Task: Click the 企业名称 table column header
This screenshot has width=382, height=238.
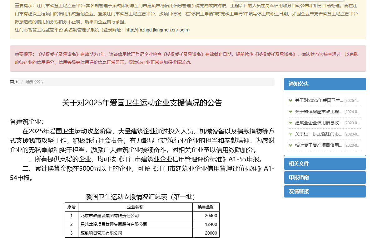Action: [x=135, y=207]
